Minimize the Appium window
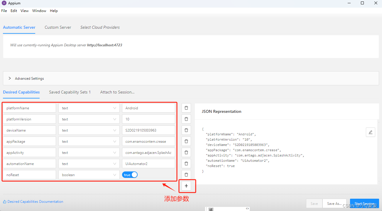Image resolution: width=382 pixels, height=211 pixels. click(349, 3)
